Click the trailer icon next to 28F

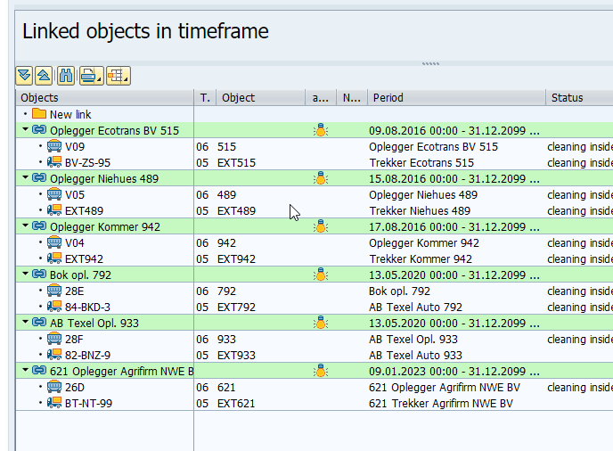point(54,339)
